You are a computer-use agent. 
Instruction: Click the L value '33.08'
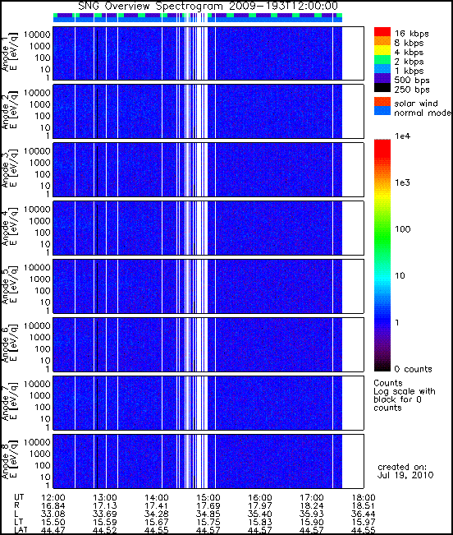point(53,514)
